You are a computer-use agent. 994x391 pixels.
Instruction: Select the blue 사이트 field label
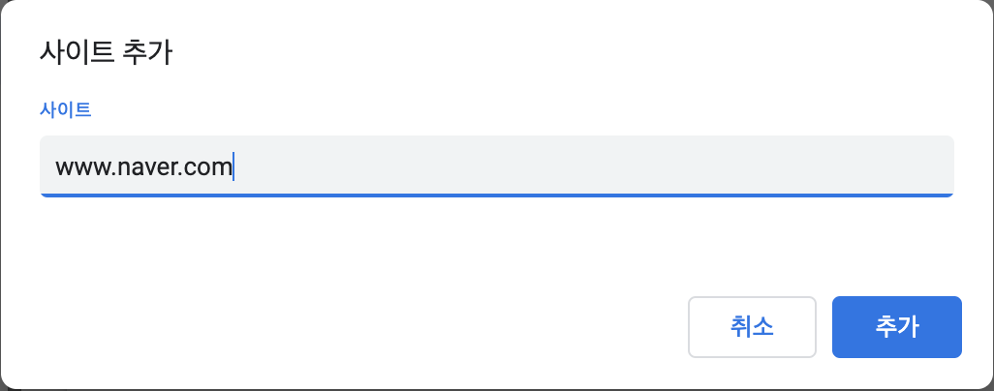[65, 109]
